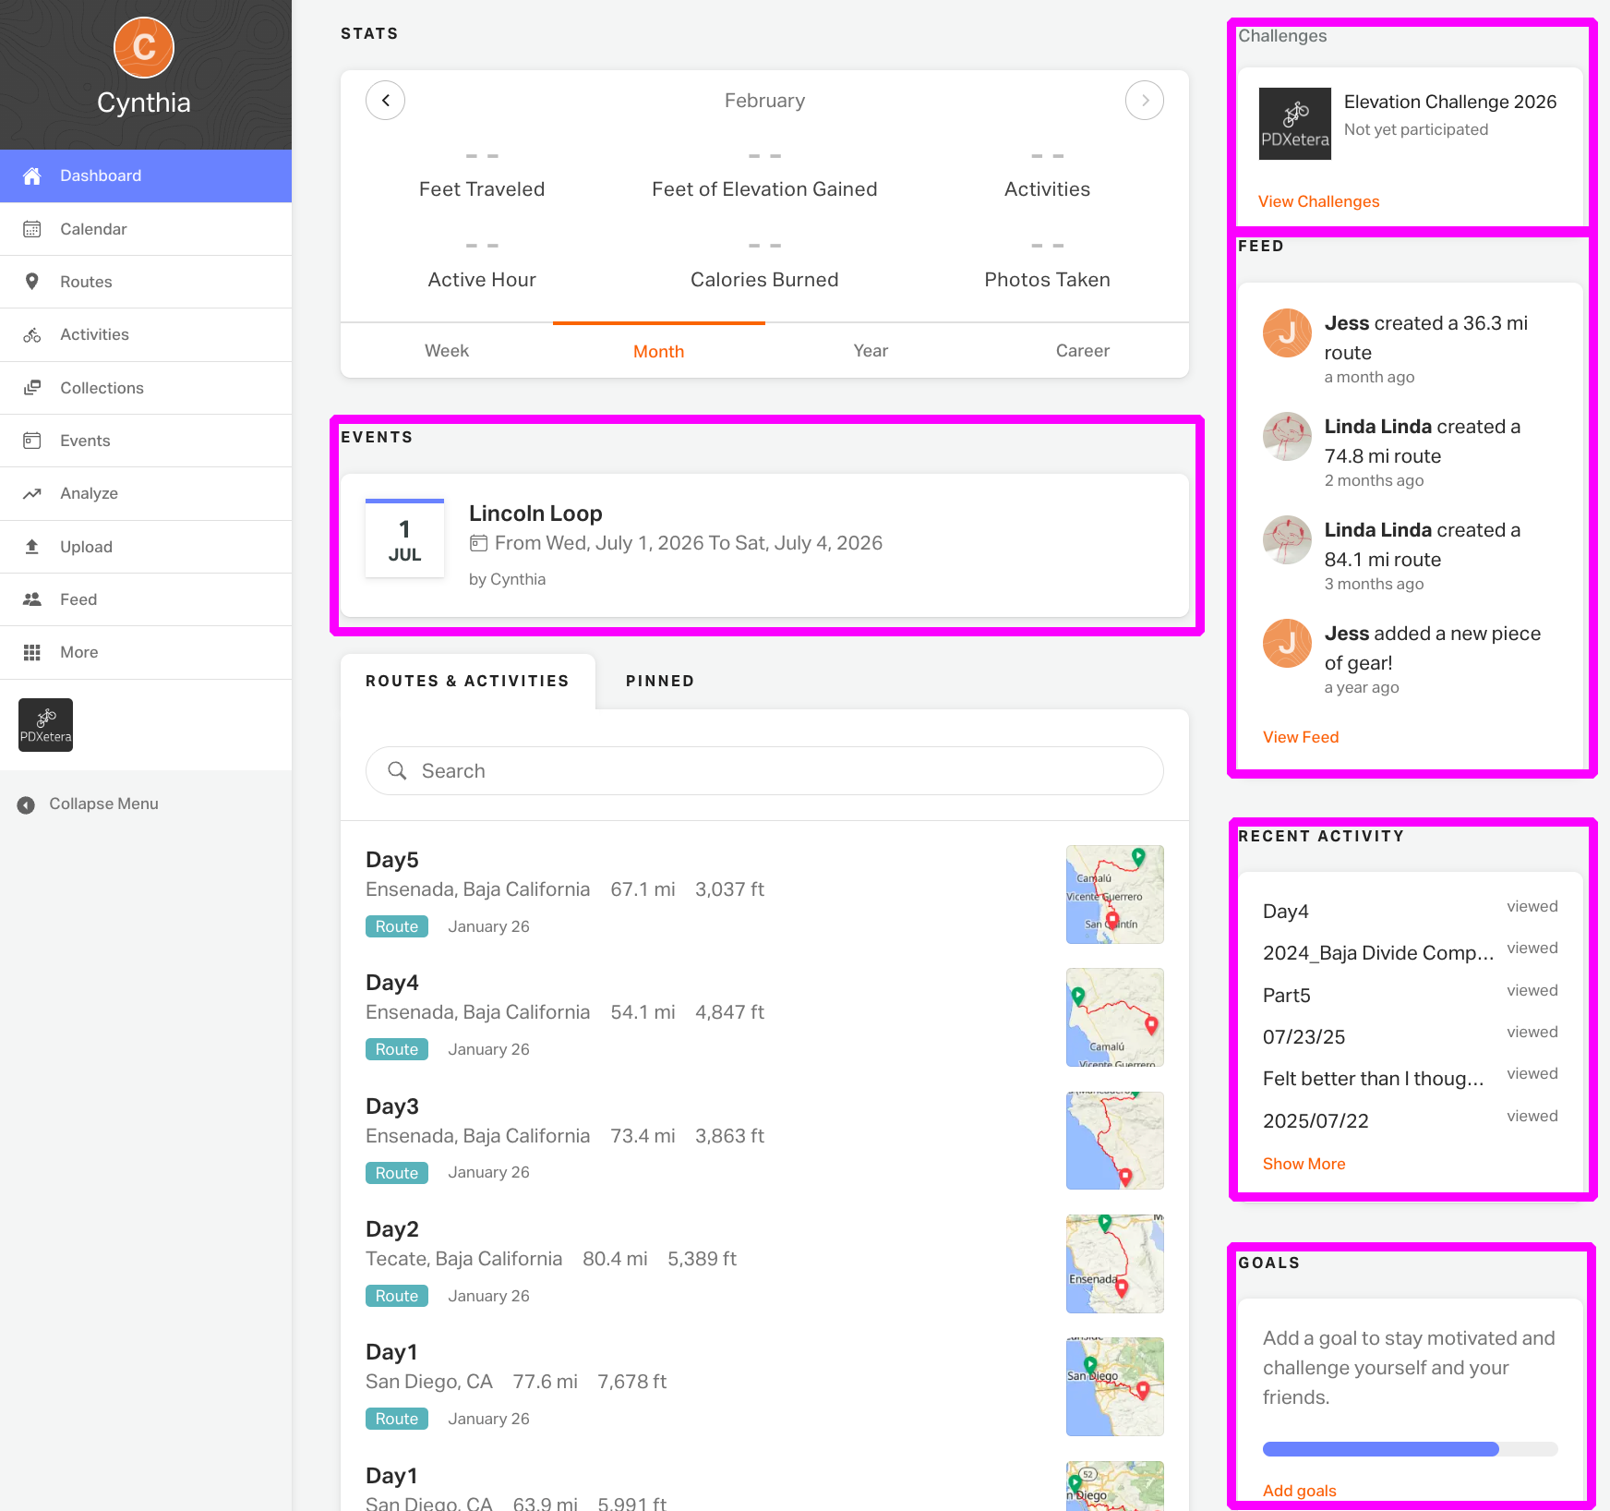Open the Day2 Tecate route title
This screenshot has height=1511, width=1610.
pyautogui.click(x=392, y=1229)
